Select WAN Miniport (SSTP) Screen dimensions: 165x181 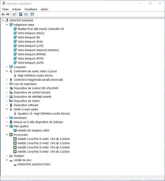coord(31,63)
